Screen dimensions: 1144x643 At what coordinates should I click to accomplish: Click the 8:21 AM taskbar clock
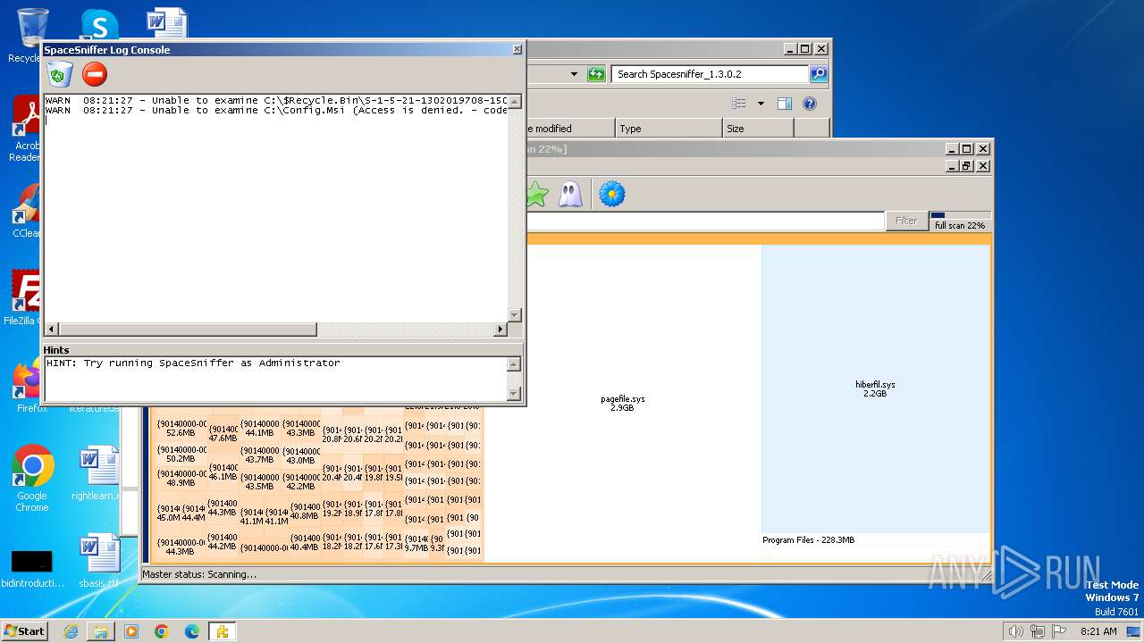click(1098, 631)
